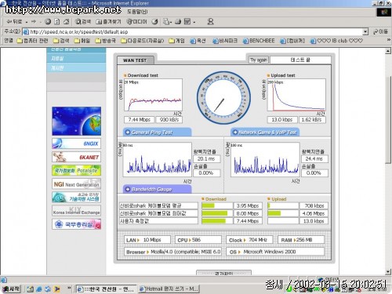The height and width of the screenshot is (294, 392).
Task: Click the Start (시작) button
Action: [x=11, y=289]
